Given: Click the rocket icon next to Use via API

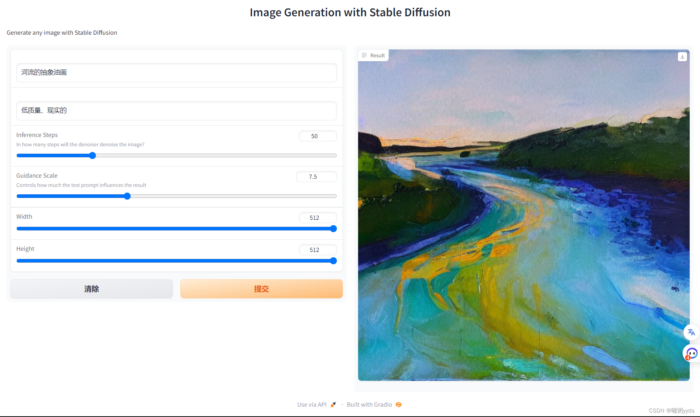Looking at the screenshot, I should click(x=333, y=404).
